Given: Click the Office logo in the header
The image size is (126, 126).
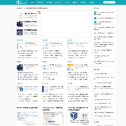Looking at the screenshot, I should pos(21,2).
